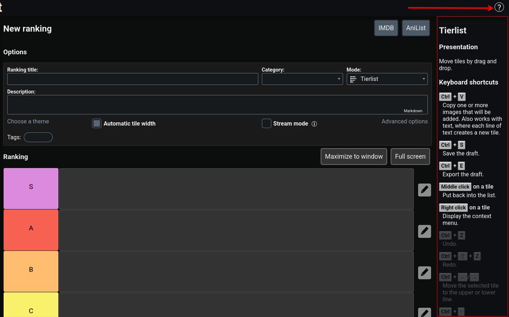Screen dimensions: 509x317
Task: Click the 'Save the draft.' shortcut text
Action: (x=461, y=153)
